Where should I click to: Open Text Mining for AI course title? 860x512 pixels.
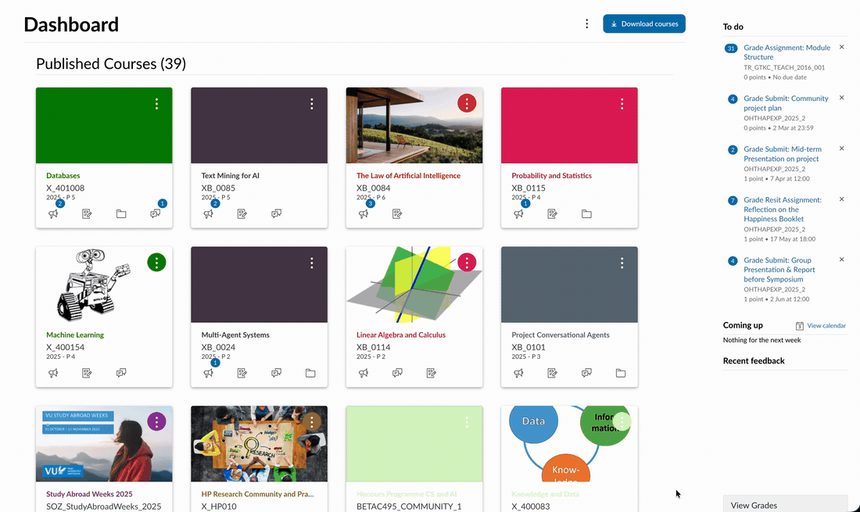coord(231,175)
